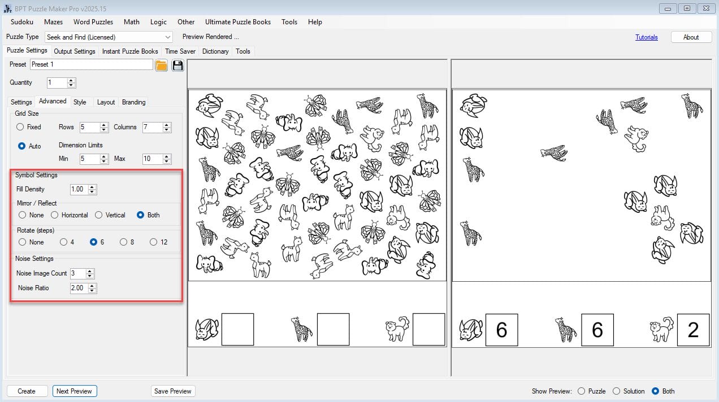
Task: Open the Mazes menu
Action: pyautogui.click(x=53, y=22)
